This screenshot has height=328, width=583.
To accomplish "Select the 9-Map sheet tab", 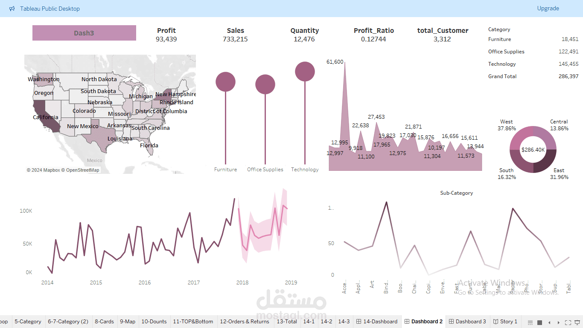I will click(128, 322).
